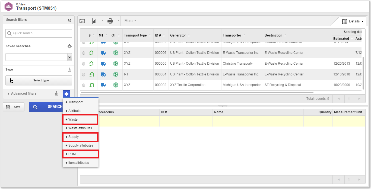Select radio button for record 000006
The image size is (371, 189).
(84, 53)
